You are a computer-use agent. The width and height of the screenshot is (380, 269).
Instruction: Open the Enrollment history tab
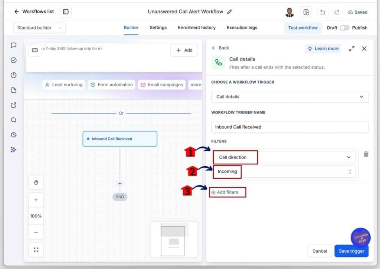point(197,27)
